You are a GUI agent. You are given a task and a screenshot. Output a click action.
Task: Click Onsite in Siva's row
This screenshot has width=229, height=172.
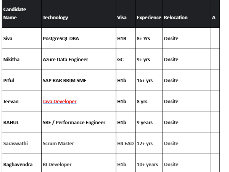click(x=187, y=38)
